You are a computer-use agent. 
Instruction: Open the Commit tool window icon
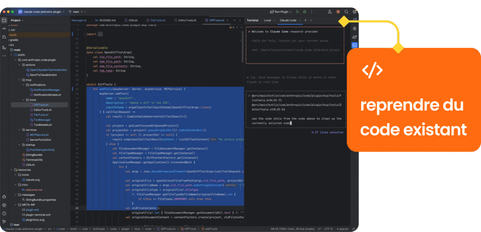4,28
